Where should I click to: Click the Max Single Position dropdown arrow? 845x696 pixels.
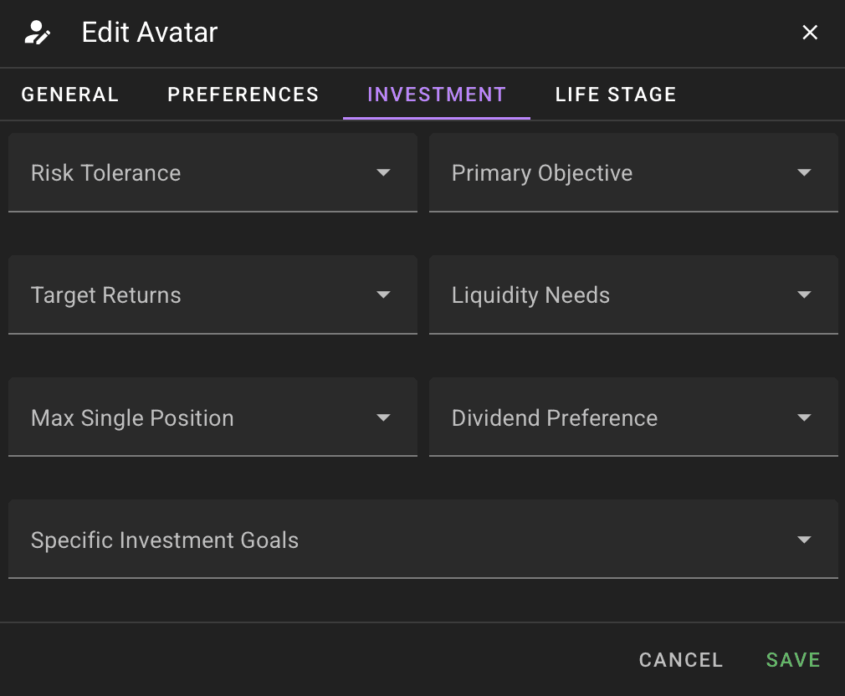coord(383,417)
